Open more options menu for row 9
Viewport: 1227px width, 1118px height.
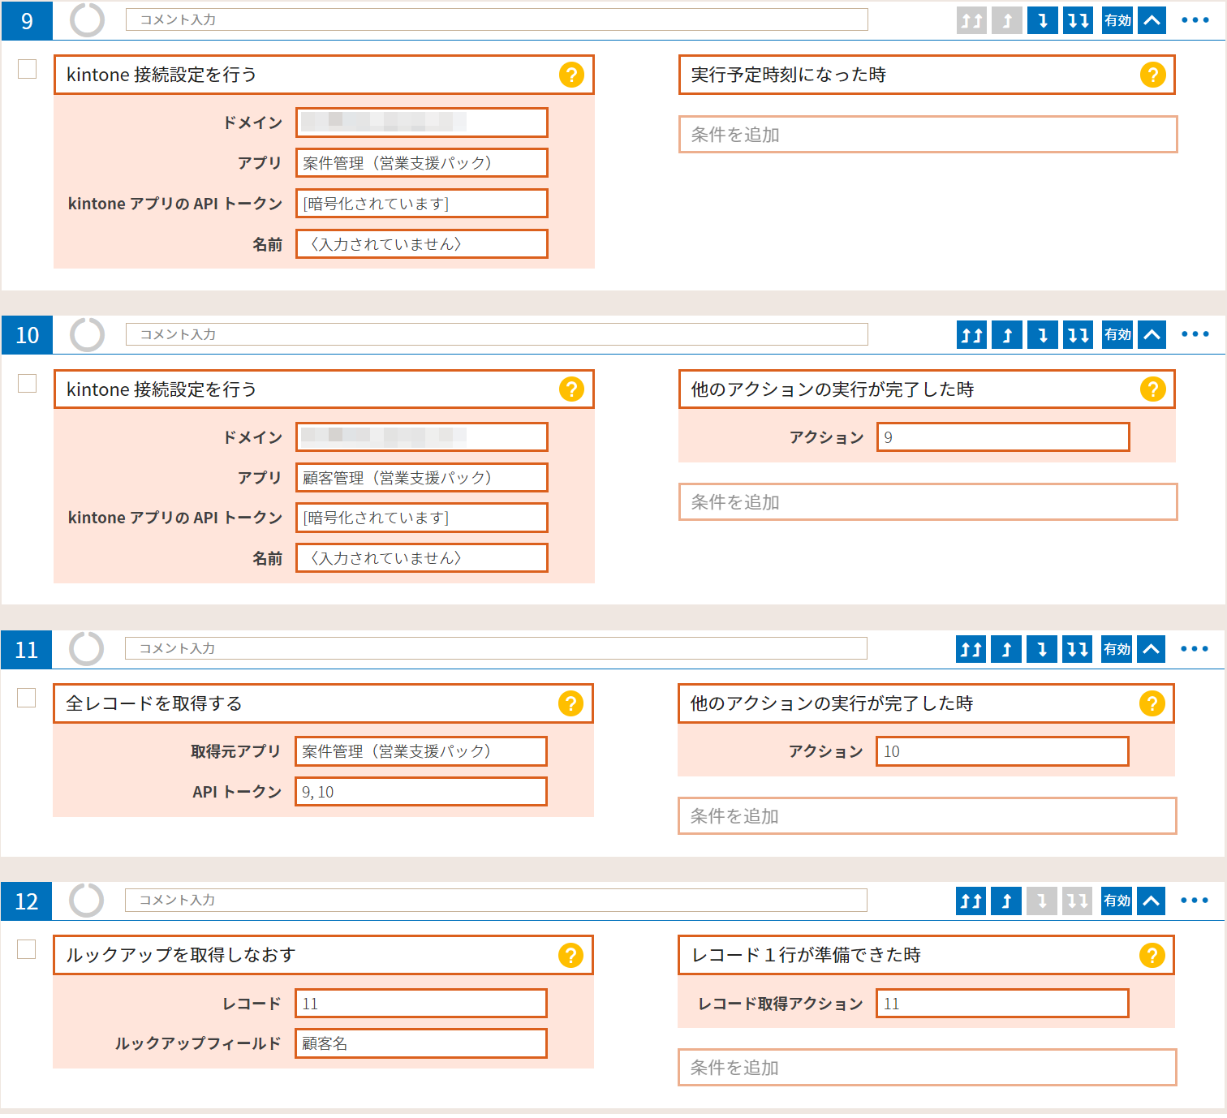1195,20
